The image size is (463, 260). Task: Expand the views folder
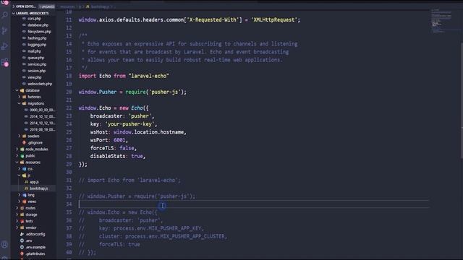[x=20, y=201]
